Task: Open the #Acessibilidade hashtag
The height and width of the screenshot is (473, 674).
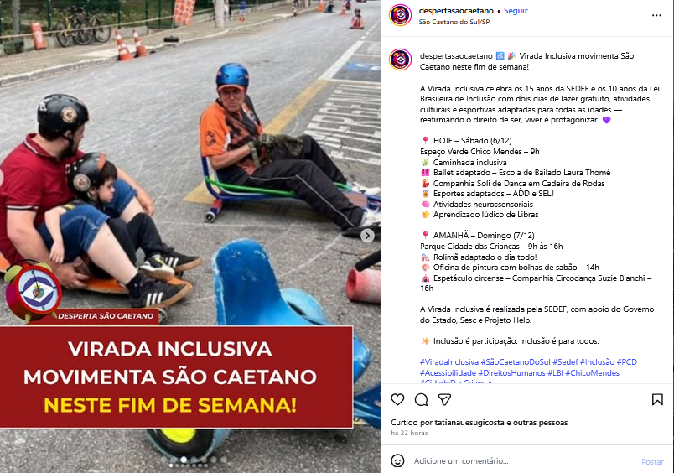Action: click(448, 373)
